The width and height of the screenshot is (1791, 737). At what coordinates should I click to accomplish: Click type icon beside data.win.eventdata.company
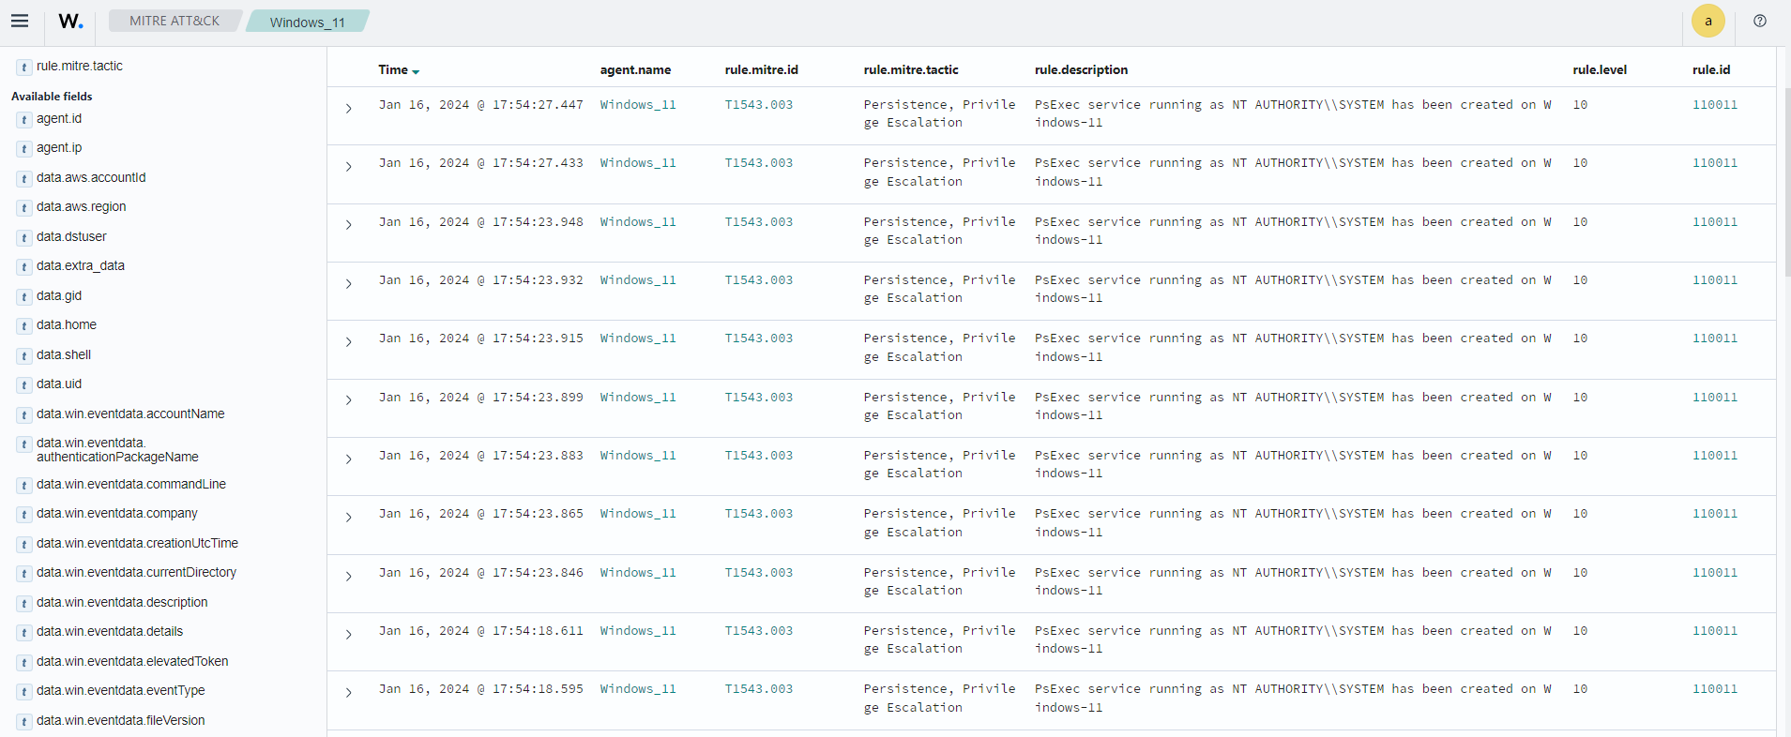tap(24, 514)
